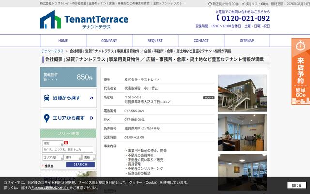Open the SITEMAP navigation item
310x194 pixels.
(x=247, y=41)
